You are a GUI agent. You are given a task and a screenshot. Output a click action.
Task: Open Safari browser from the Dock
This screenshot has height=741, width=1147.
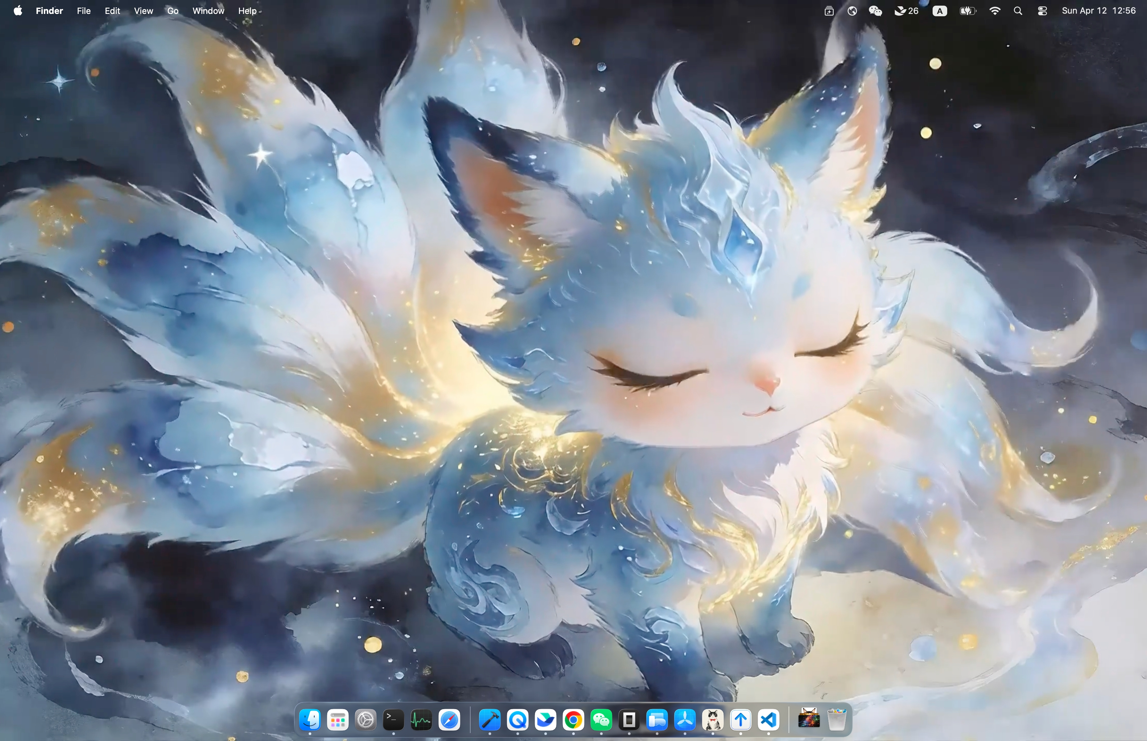tap(449, 720)
